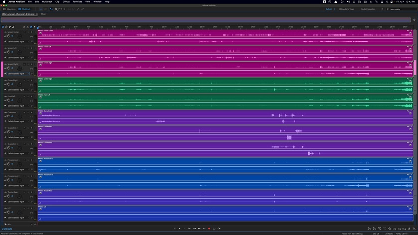
Task: Toggle the metronome icon above tracks
Action: click(x=24, y=27)
